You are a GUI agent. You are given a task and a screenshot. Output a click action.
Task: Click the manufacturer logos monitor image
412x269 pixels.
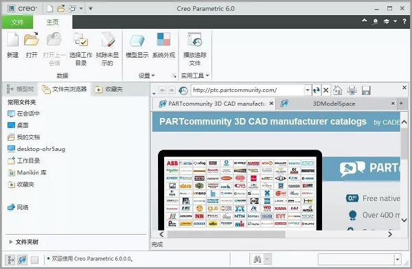coord(240,191)
